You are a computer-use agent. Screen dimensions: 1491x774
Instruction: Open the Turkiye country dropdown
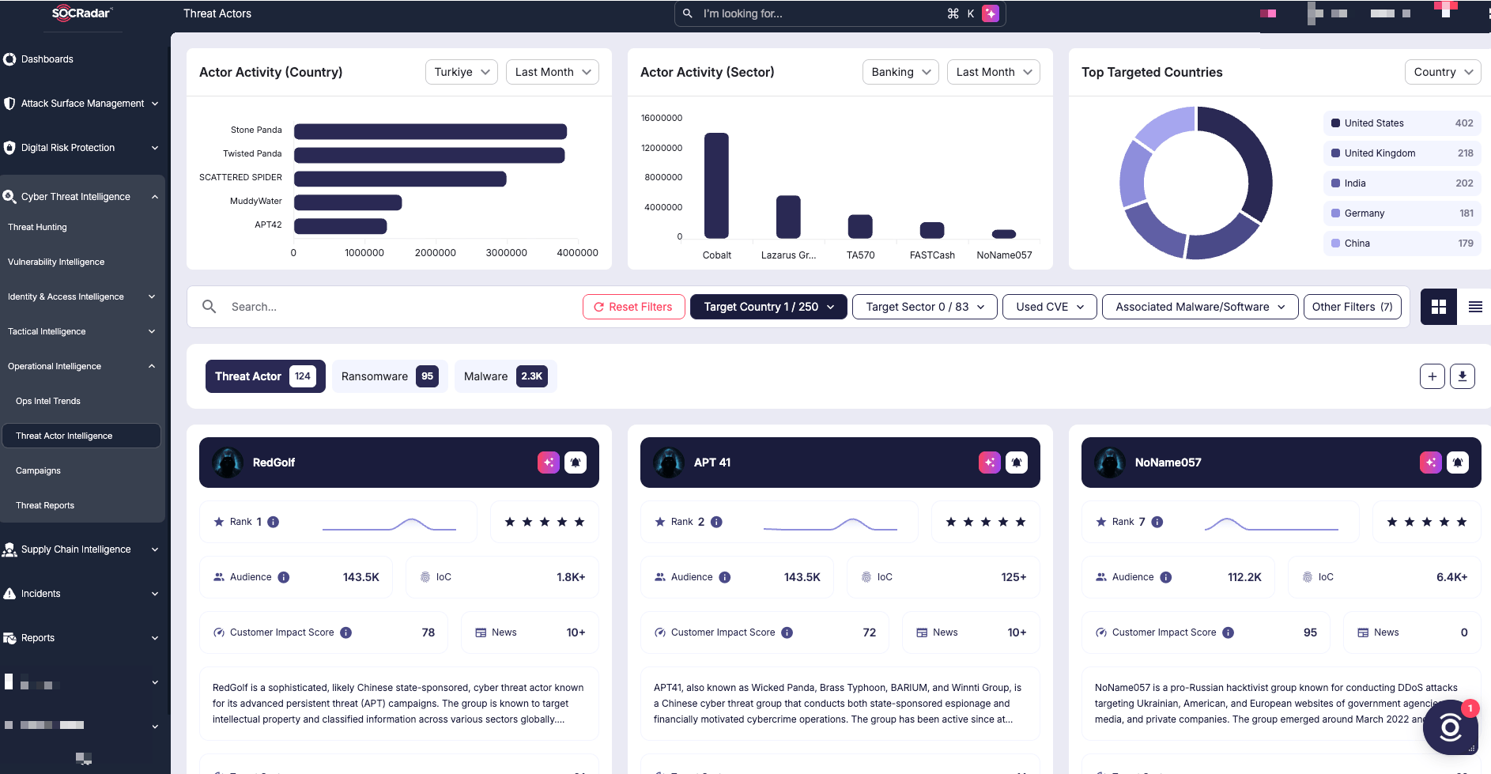click(x=462, y=72)
